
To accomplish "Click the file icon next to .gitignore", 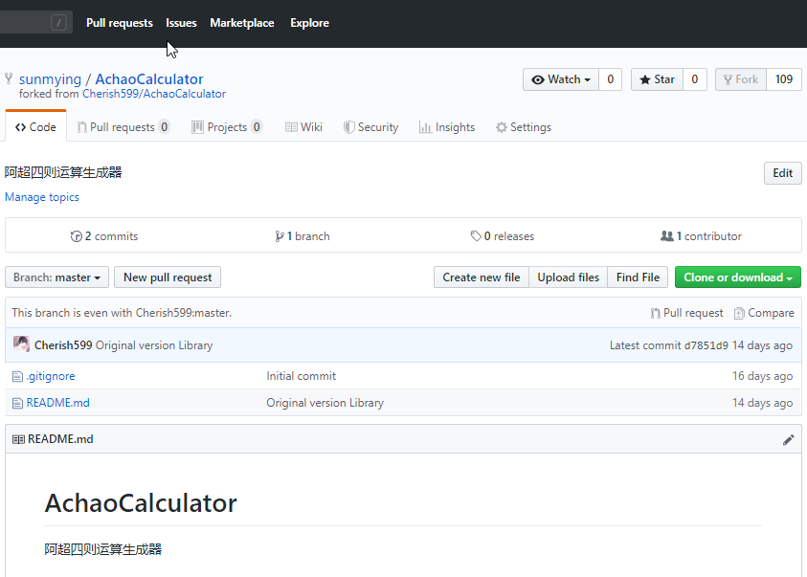I will click(17, 377).
